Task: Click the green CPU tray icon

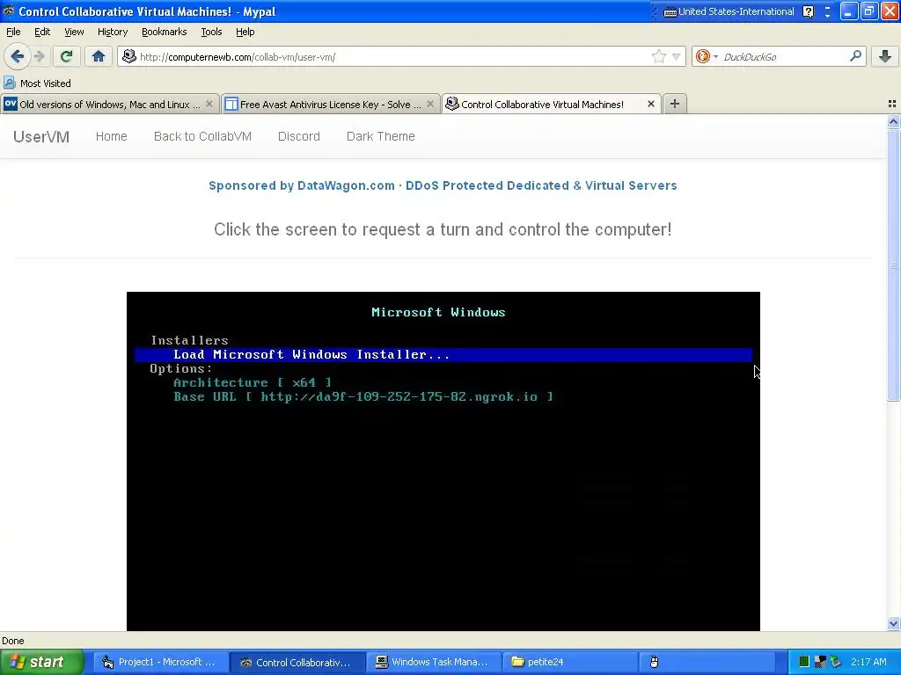Action: coord(804,662)
